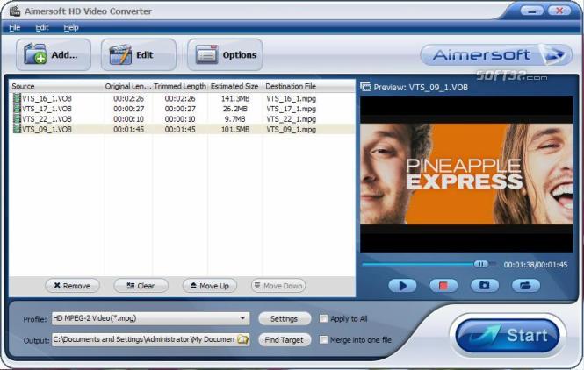The width and height of the screenshot is (584, 370).
Task: Click the Find Target button
Action: point(285,339)
